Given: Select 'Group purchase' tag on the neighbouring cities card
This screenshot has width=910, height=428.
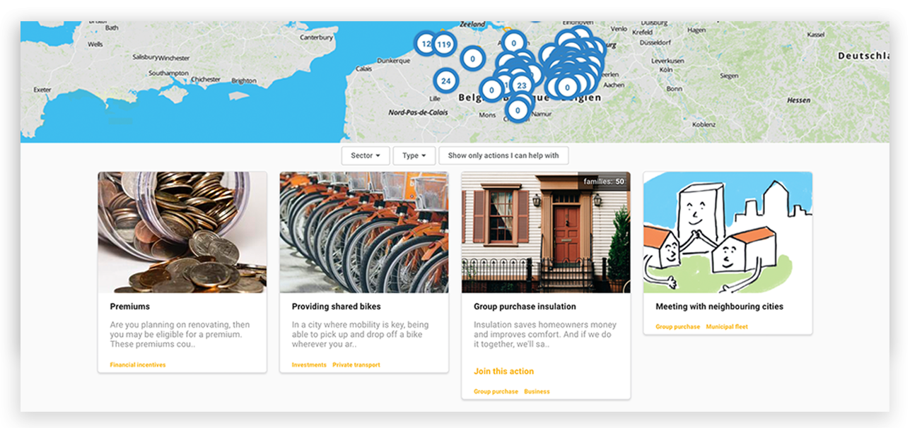Looking at the screenshot, I should pos(677,327).
